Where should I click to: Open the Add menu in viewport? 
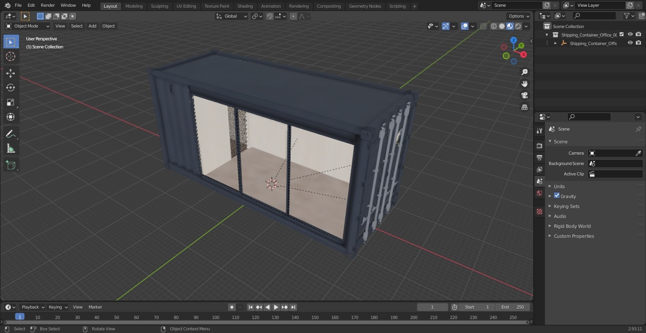click(x=92, y=26)
